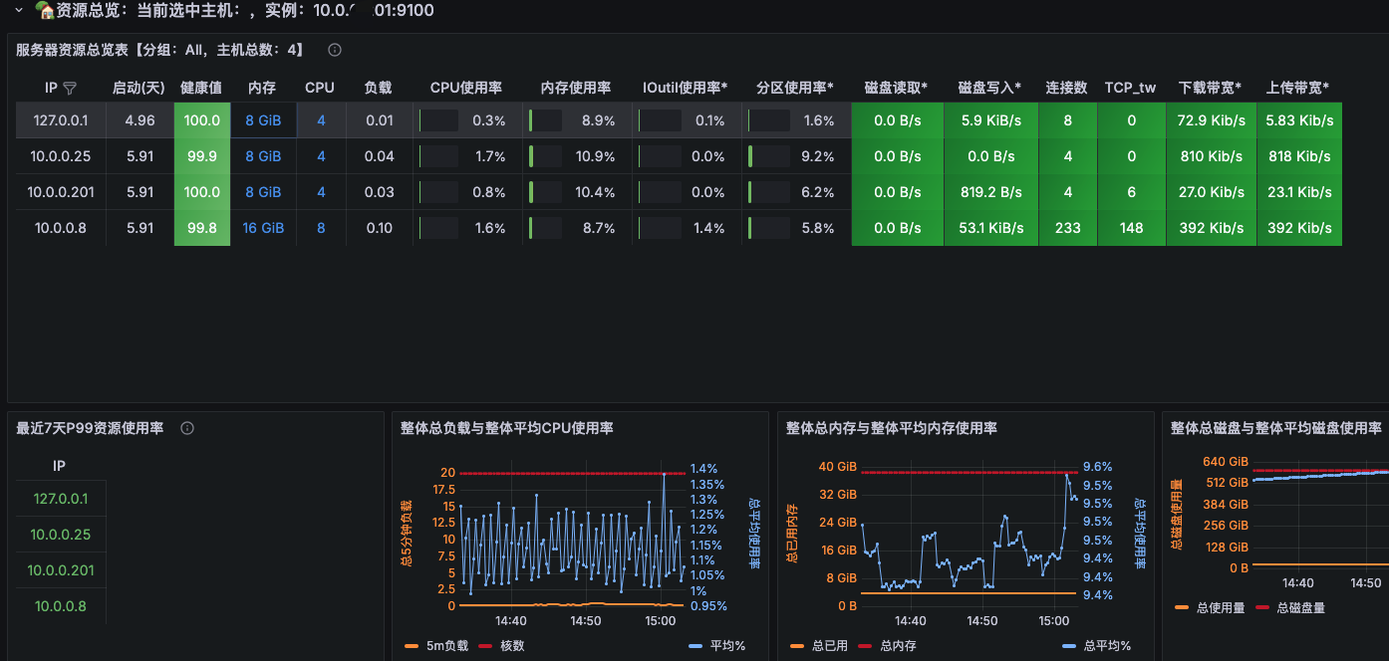1389x661 pixels.
Task: Click the 148 TCP_tw cell
Action: click(1131, 228)
